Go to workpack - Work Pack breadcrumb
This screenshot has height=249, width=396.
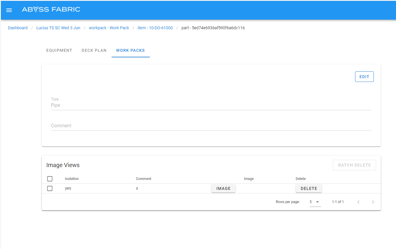coord(109,28)
